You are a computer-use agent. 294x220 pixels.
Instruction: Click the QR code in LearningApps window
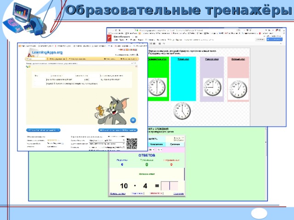tap(132, 143)
